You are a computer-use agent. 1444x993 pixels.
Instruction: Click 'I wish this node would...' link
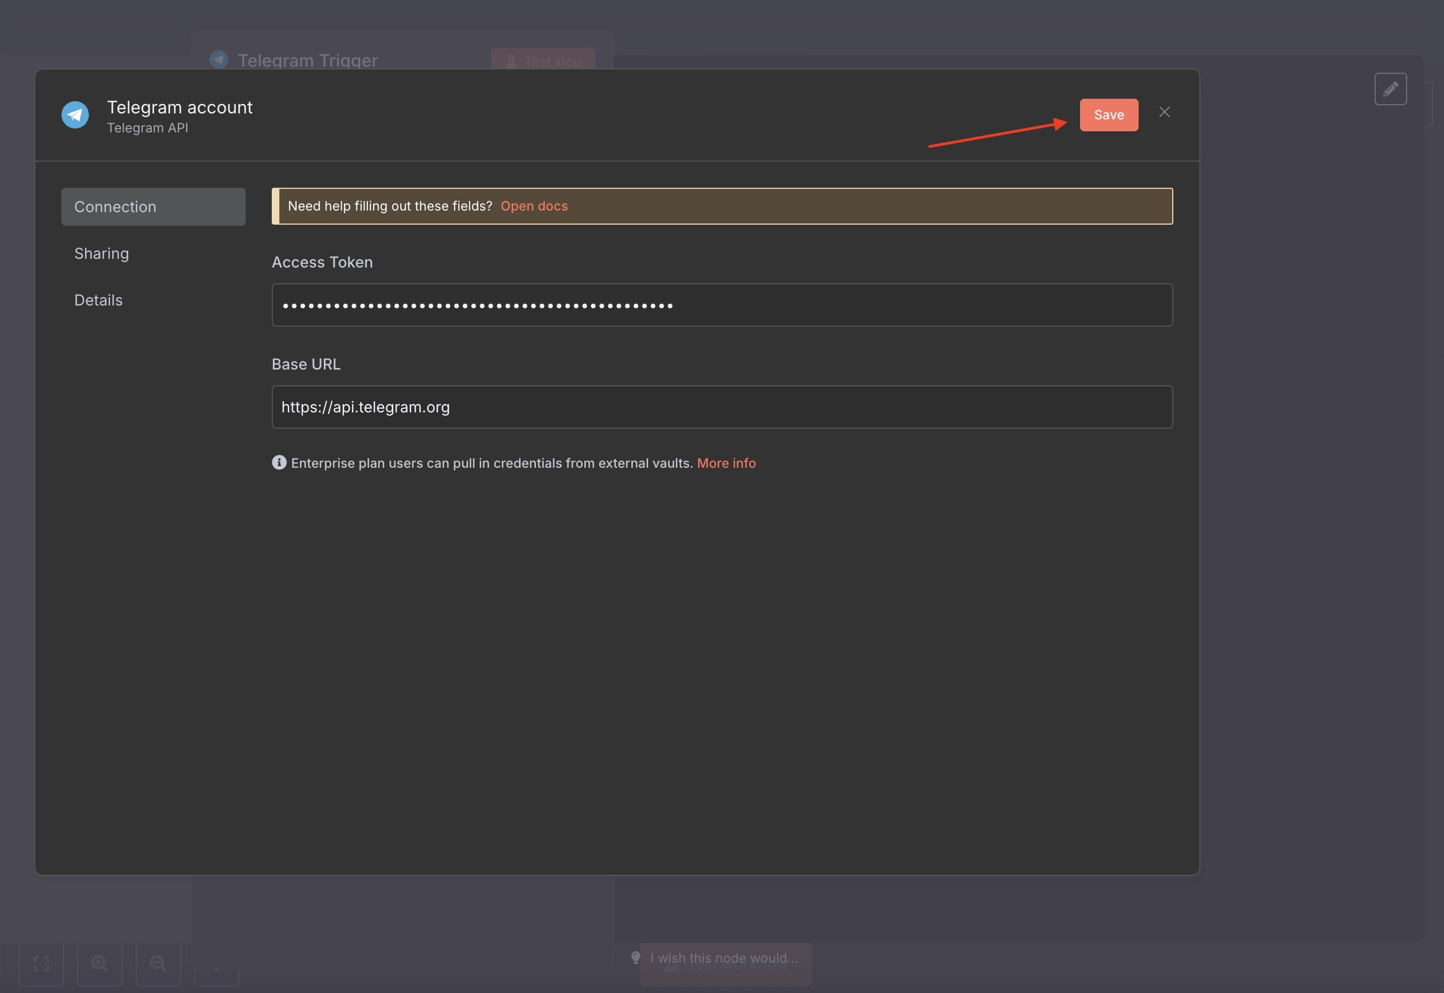tap(724, 958)
